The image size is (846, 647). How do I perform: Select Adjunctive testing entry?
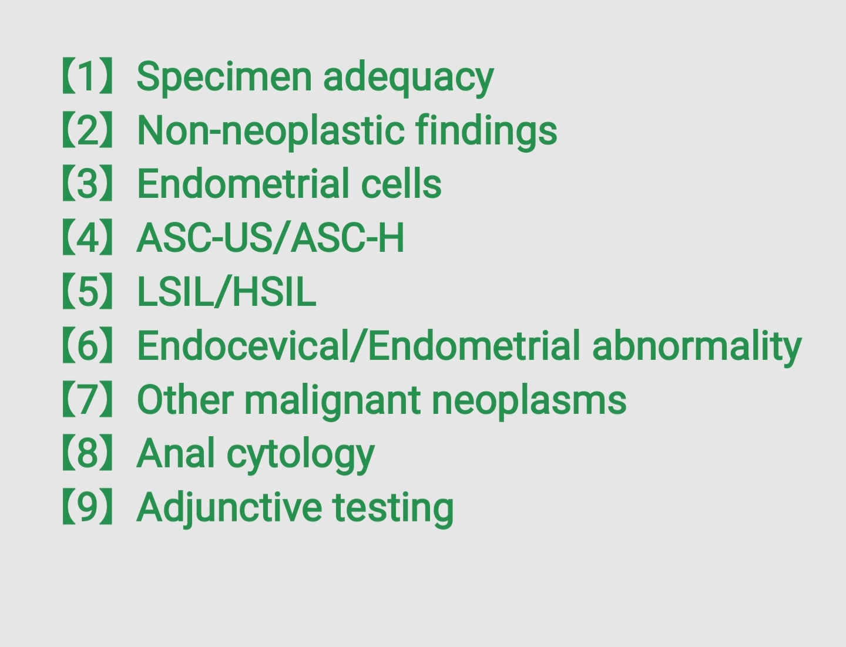point(295,508)
